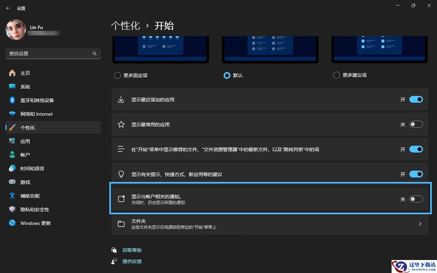Open 主页 via its house icon
Viewport: 437px width, 273px height.
coord(12,73)
